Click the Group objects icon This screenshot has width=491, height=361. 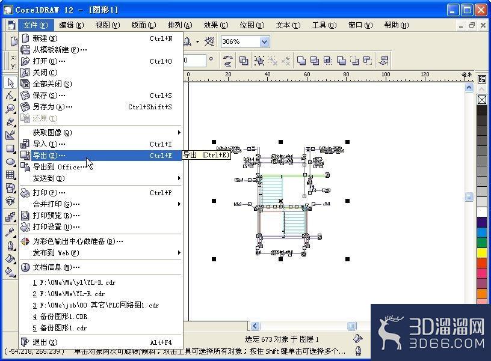tap(259, 60)
